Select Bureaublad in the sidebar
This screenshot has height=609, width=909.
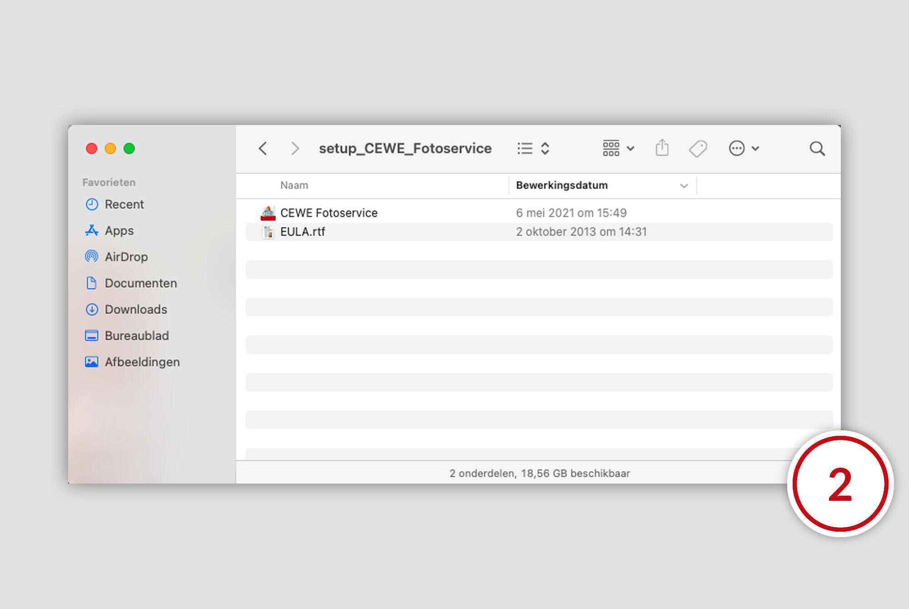137,336
